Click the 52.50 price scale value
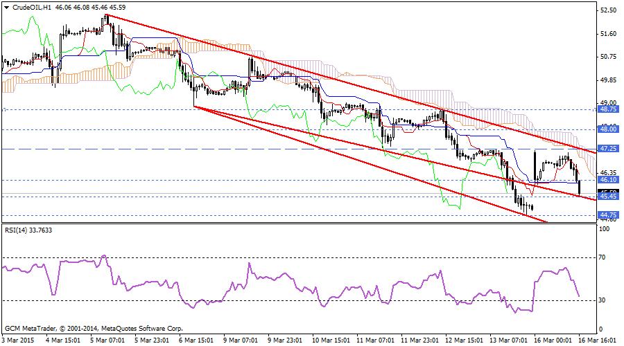This screenshot has height=346, width=624. tap(608, 11)
